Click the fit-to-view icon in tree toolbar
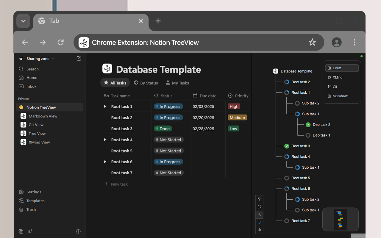381x238 pixels. coord(259,207)
